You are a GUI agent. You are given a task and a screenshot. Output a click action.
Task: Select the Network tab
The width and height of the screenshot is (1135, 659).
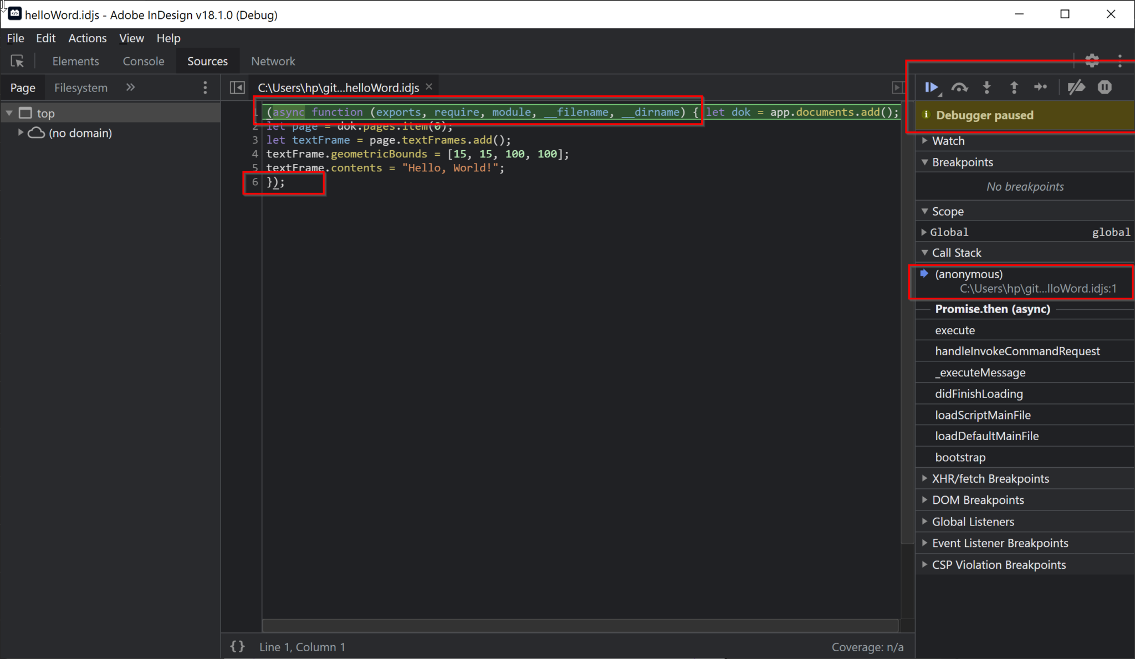pyautogui.click(x=274, y=61)
